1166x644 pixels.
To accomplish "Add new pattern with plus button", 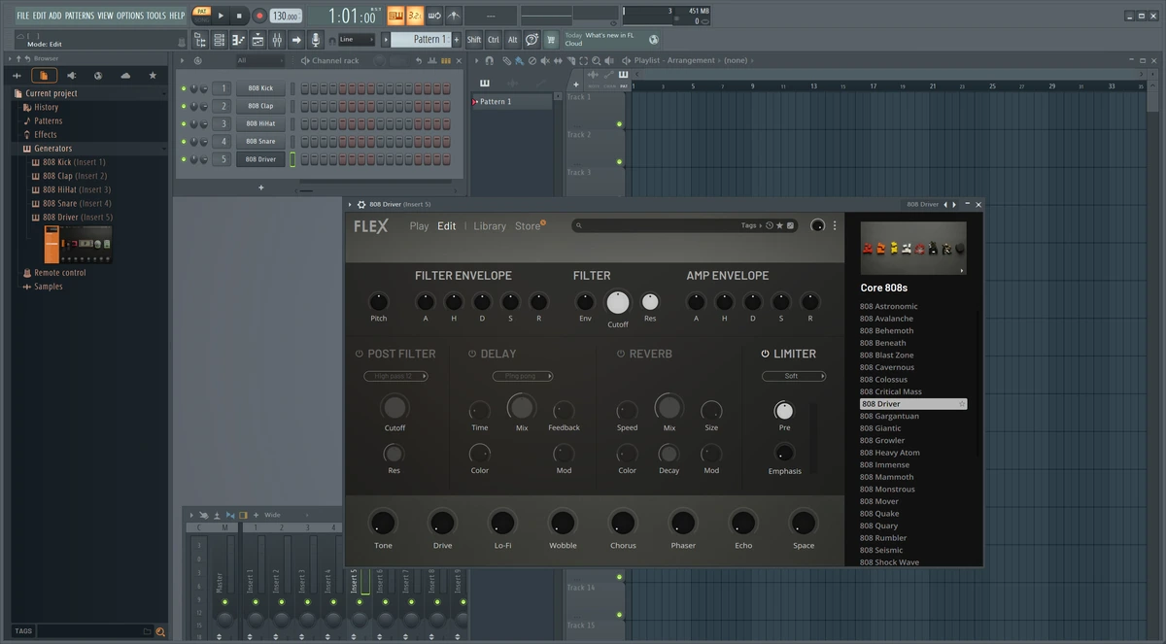I will [x=457, y=39].
